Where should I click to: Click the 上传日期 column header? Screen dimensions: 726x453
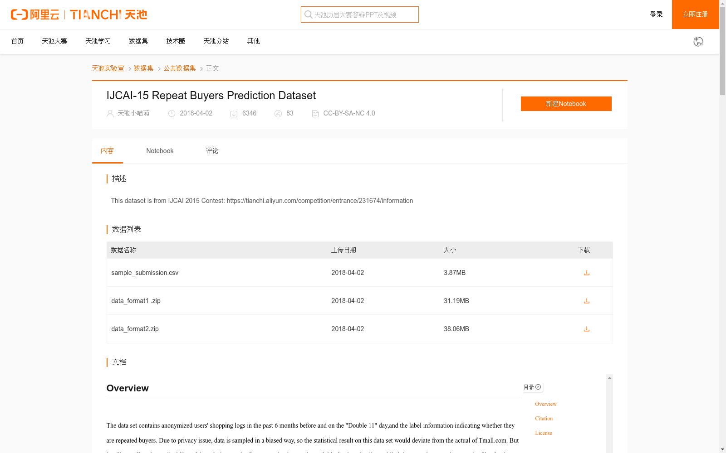tap(343, 250)
